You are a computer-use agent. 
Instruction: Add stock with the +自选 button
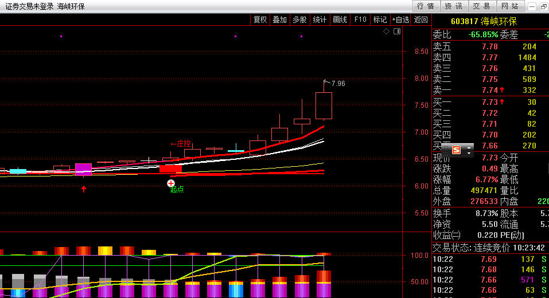pos(400,19)
